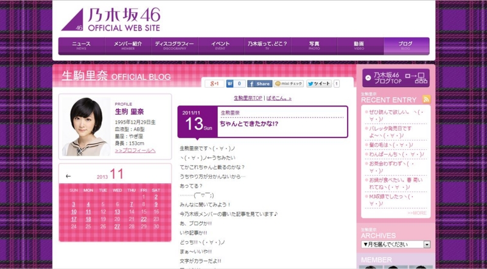Open the >>プロフィールへ link
Image resolution: width=487 pixels, height=269 pixels.
click(x=135, y=151)
